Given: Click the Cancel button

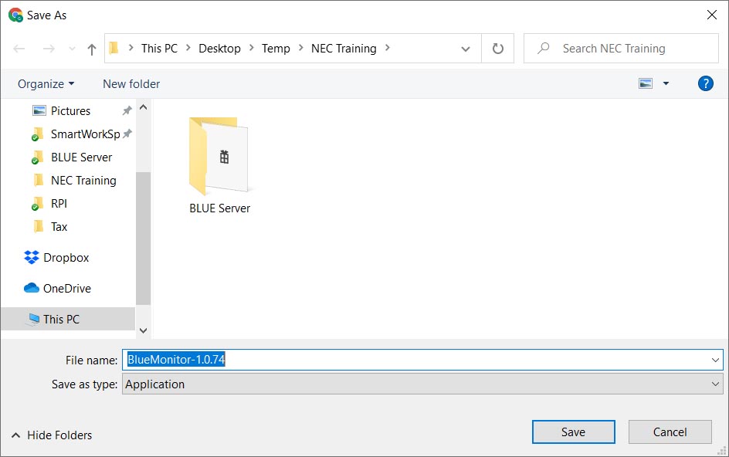Looking at the screenshot, I should (670, 432).
